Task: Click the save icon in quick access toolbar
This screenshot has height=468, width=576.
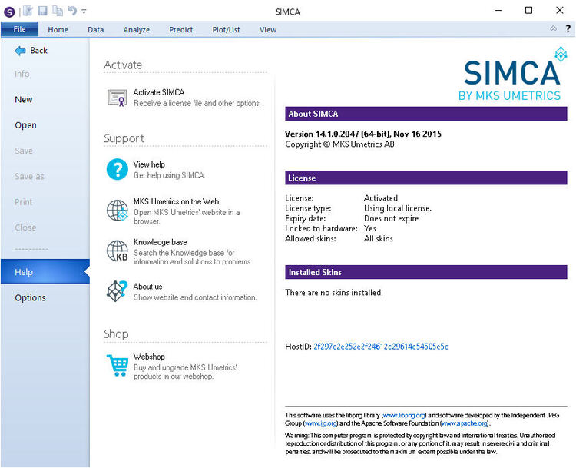Action: (42, 11)
